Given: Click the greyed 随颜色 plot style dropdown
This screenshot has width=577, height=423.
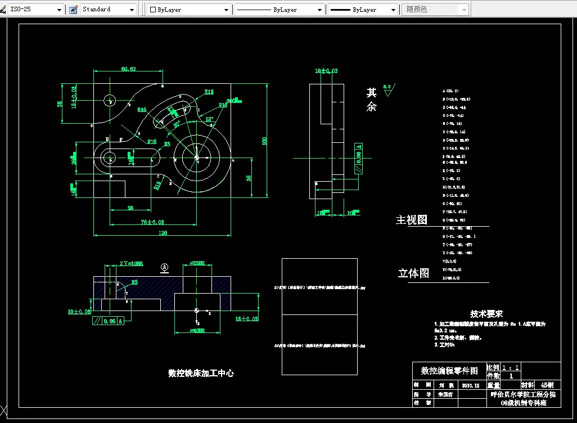Looking at the screenshot, I should pyautogui.click(x=435, y=10).
